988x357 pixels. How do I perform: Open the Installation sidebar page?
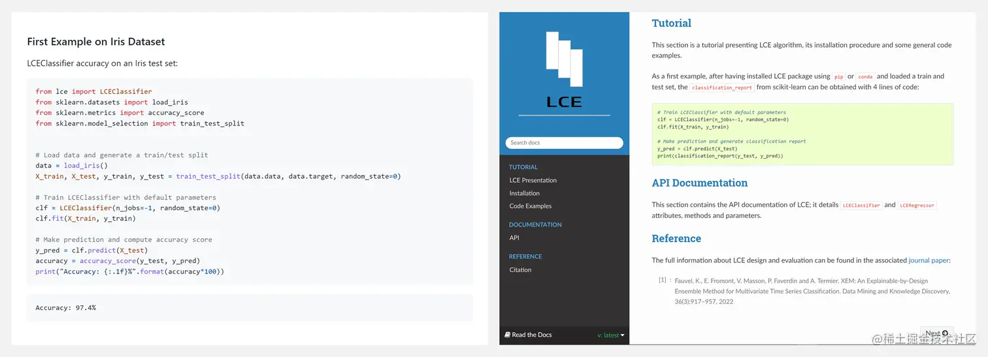point(524,193)
